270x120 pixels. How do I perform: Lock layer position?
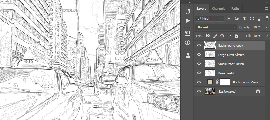[222, 36]
